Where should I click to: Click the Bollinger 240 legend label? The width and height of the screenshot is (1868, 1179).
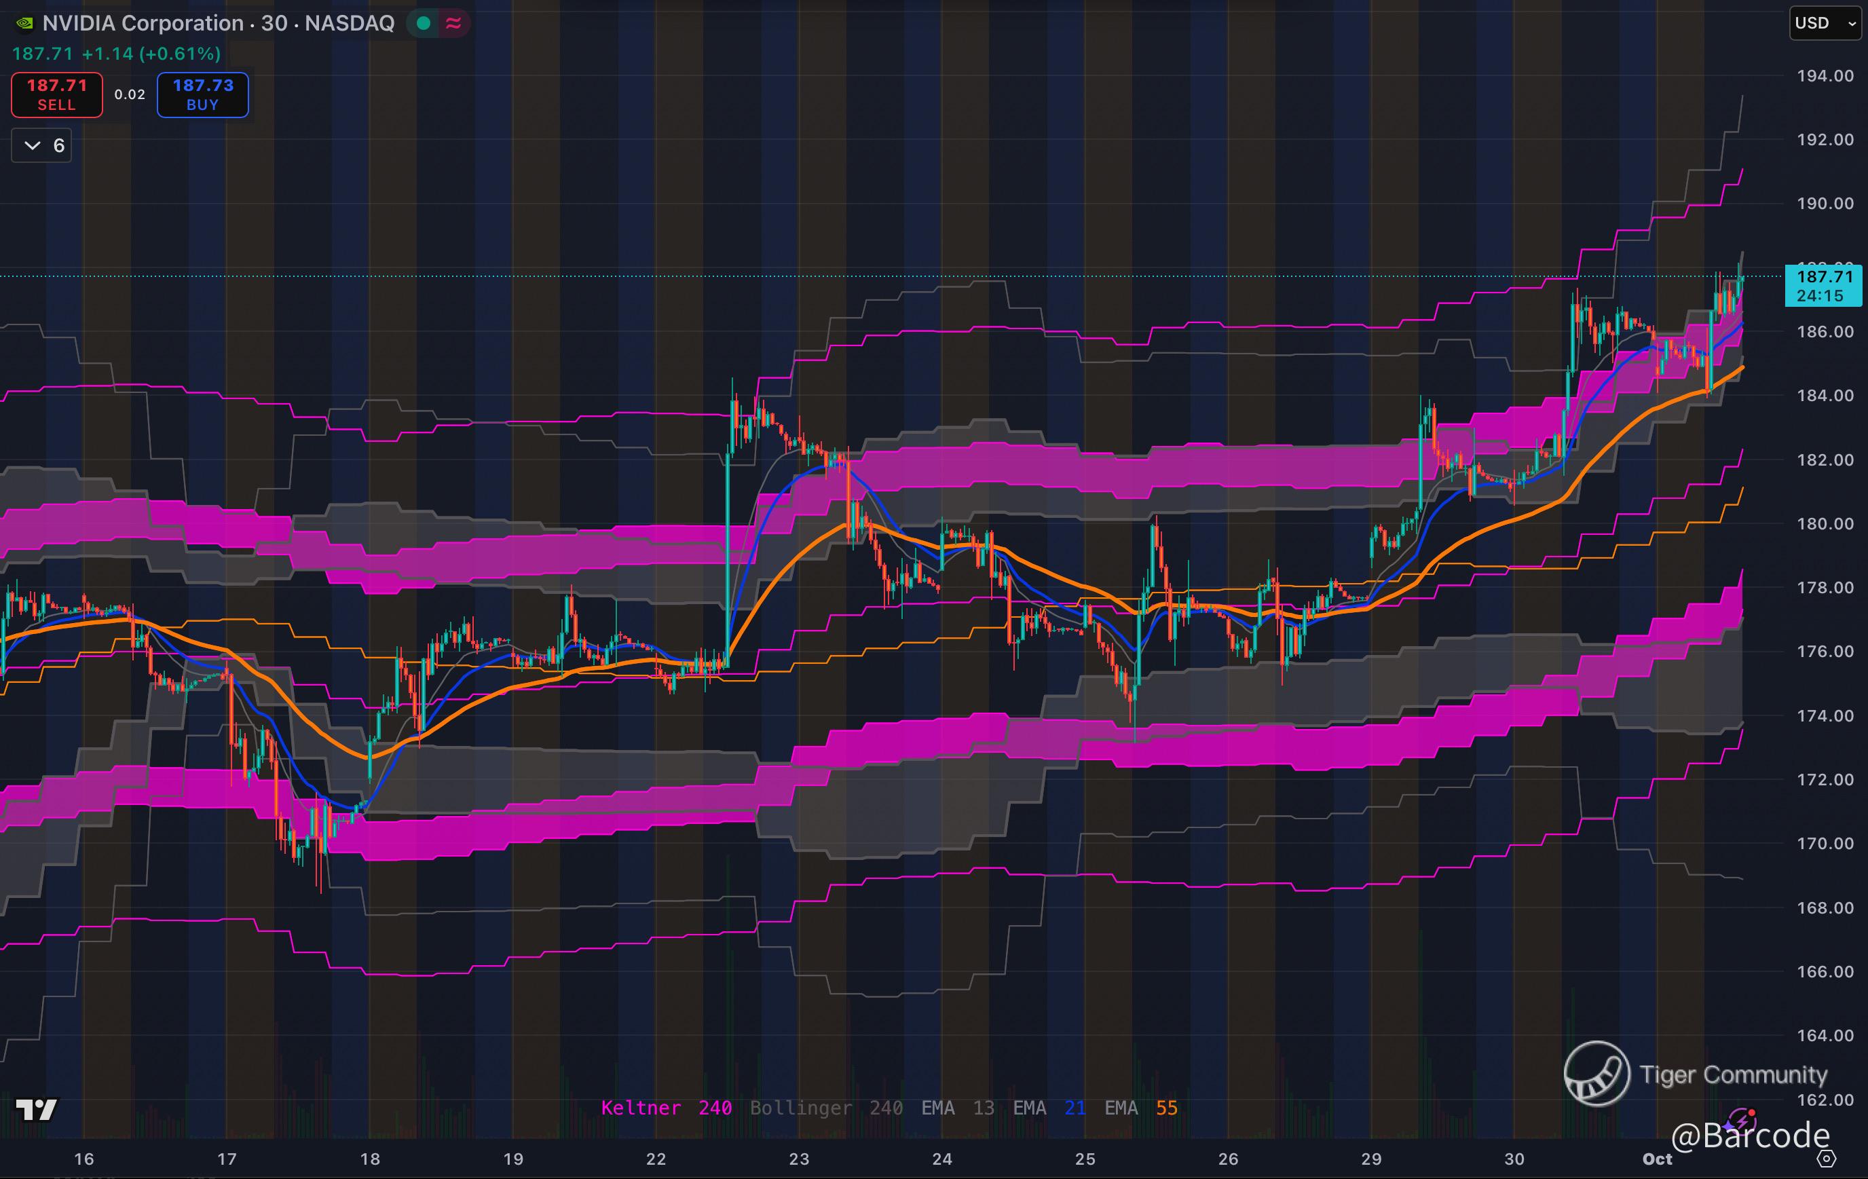[825, 1108]
